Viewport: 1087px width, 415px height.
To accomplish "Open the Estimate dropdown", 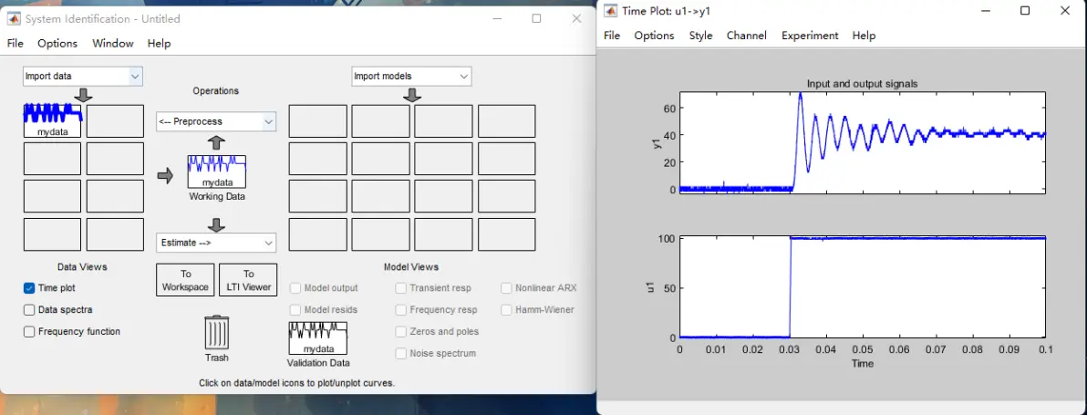I will pyautogui.click(x=216, y=243).
